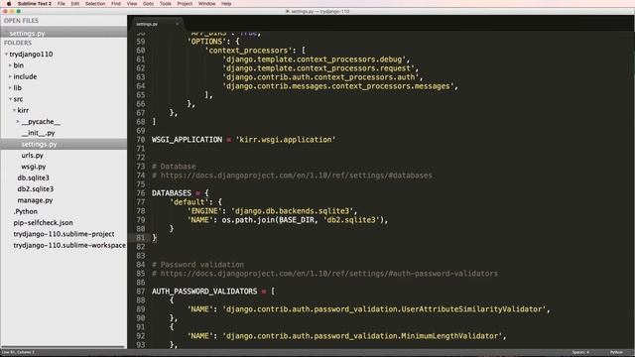The image size is (635, 357).
Task: Open urls.py from the sidebar
Action: click(33, 156)
